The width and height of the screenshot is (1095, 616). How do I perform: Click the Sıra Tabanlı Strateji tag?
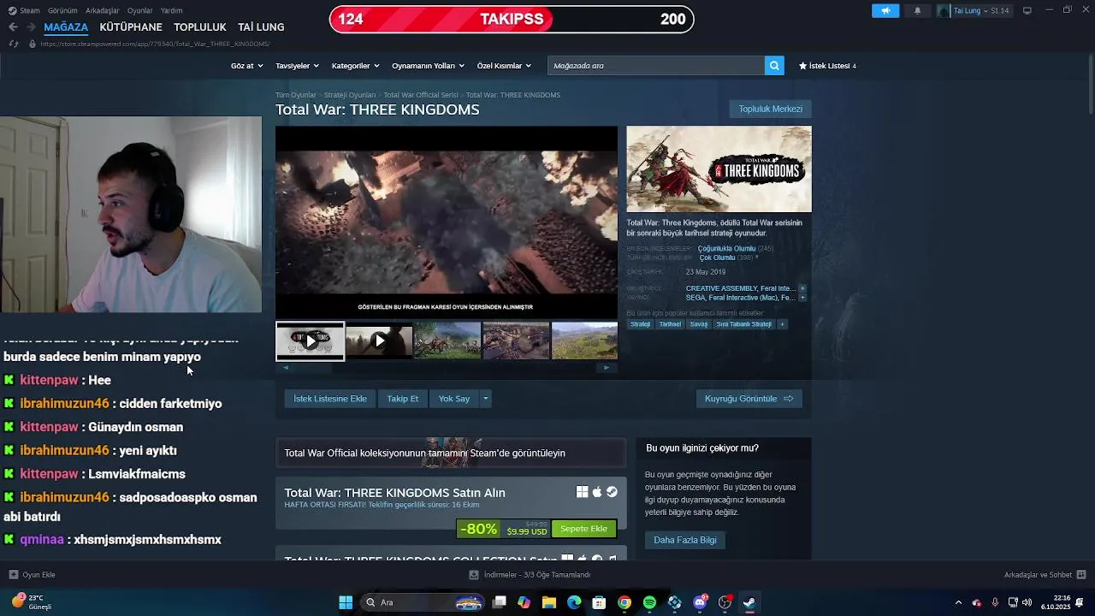coord(744,324)
